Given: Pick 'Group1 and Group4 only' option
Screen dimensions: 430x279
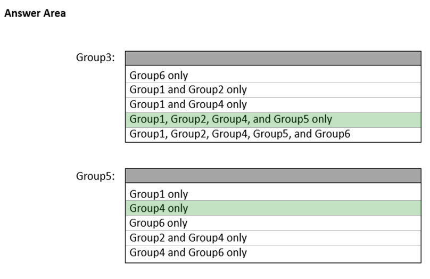Looking at the screenshot, I should click(188, 104).
